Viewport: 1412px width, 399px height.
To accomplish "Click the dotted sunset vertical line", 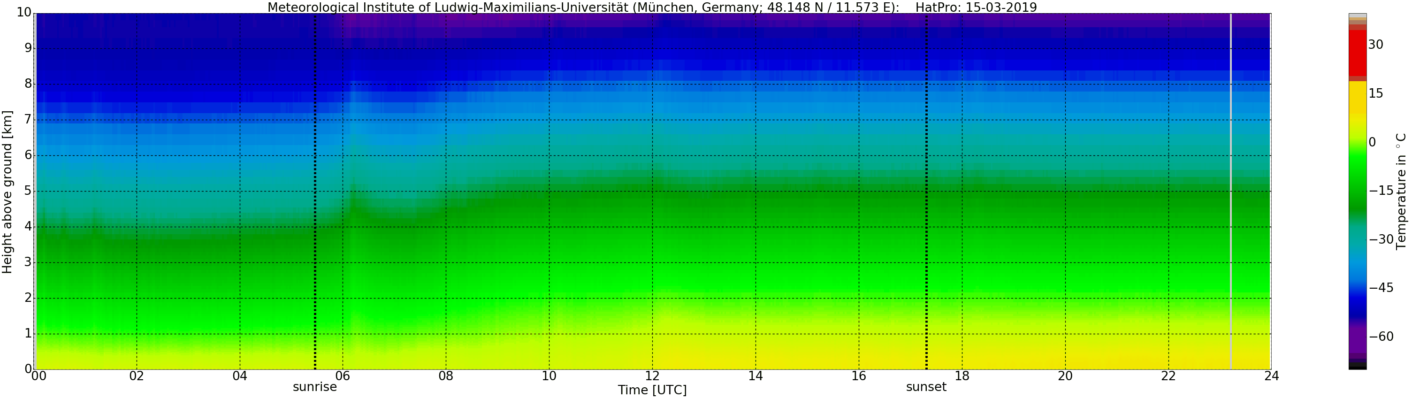I will (926, 192).
